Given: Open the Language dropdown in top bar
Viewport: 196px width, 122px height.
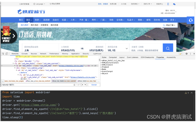Looking at the screenshot, I should pyautogui.click(x=39, y=4).
